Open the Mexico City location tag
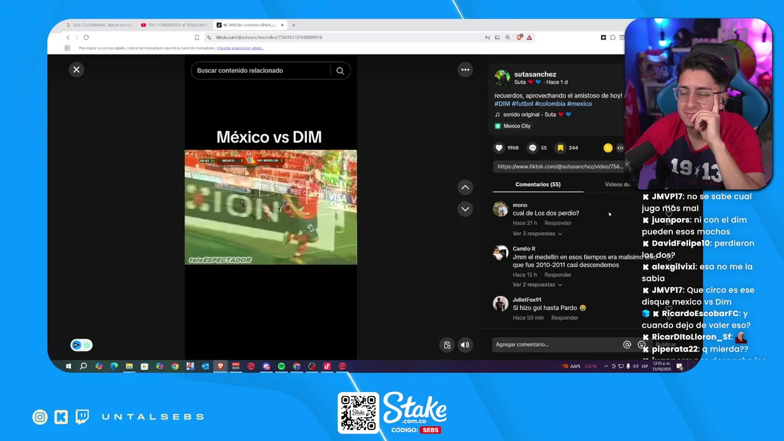784x441 pixels. (x=513, y=126)
